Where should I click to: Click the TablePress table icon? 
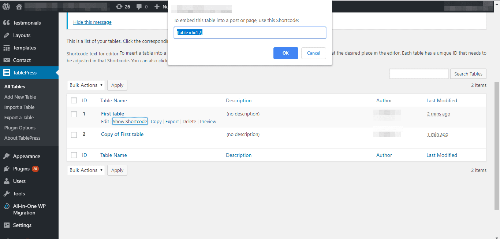pyautogui.click(x=6, y=73)
